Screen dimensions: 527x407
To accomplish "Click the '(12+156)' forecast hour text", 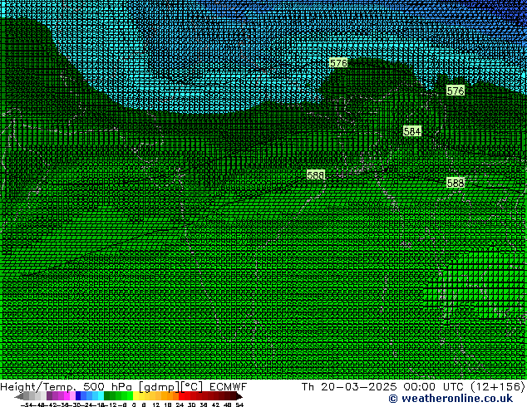I will 497,387.
